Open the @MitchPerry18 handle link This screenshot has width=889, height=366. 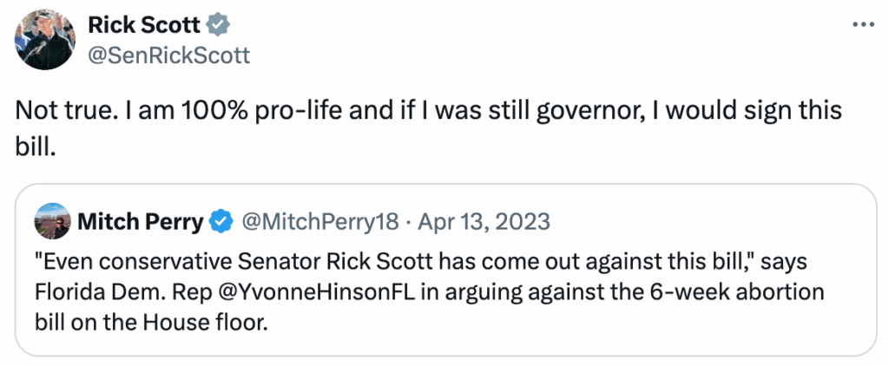click(315, 222)
